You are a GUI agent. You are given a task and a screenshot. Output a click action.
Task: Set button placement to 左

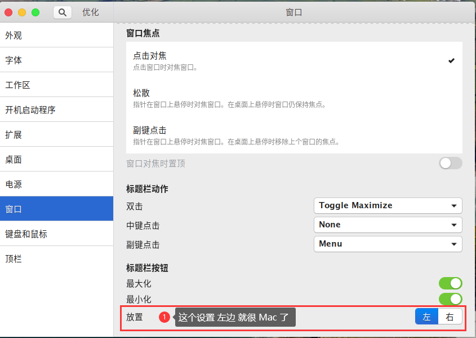tap(426, 317)
